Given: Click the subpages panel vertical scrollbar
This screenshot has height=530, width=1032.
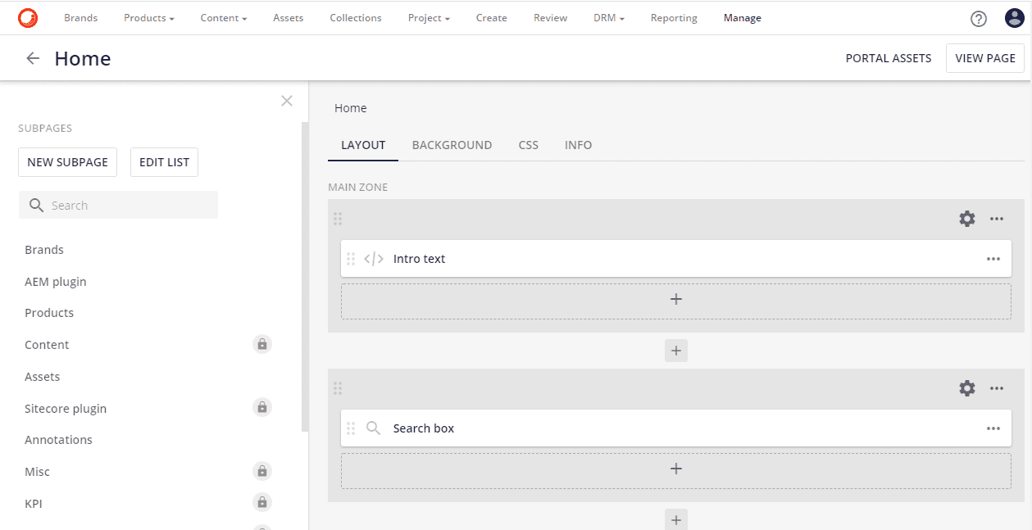Looking at the screenshot, I should (x=305, y=277).
